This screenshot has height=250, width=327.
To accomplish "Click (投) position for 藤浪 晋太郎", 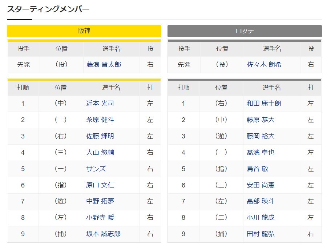I will click(x=61, y=64).
